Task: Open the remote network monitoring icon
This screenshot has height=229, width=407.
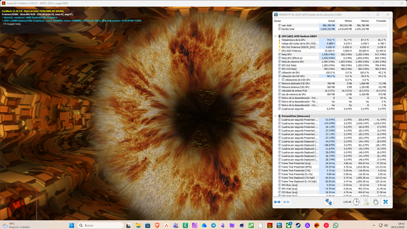Action: [328, 202]
